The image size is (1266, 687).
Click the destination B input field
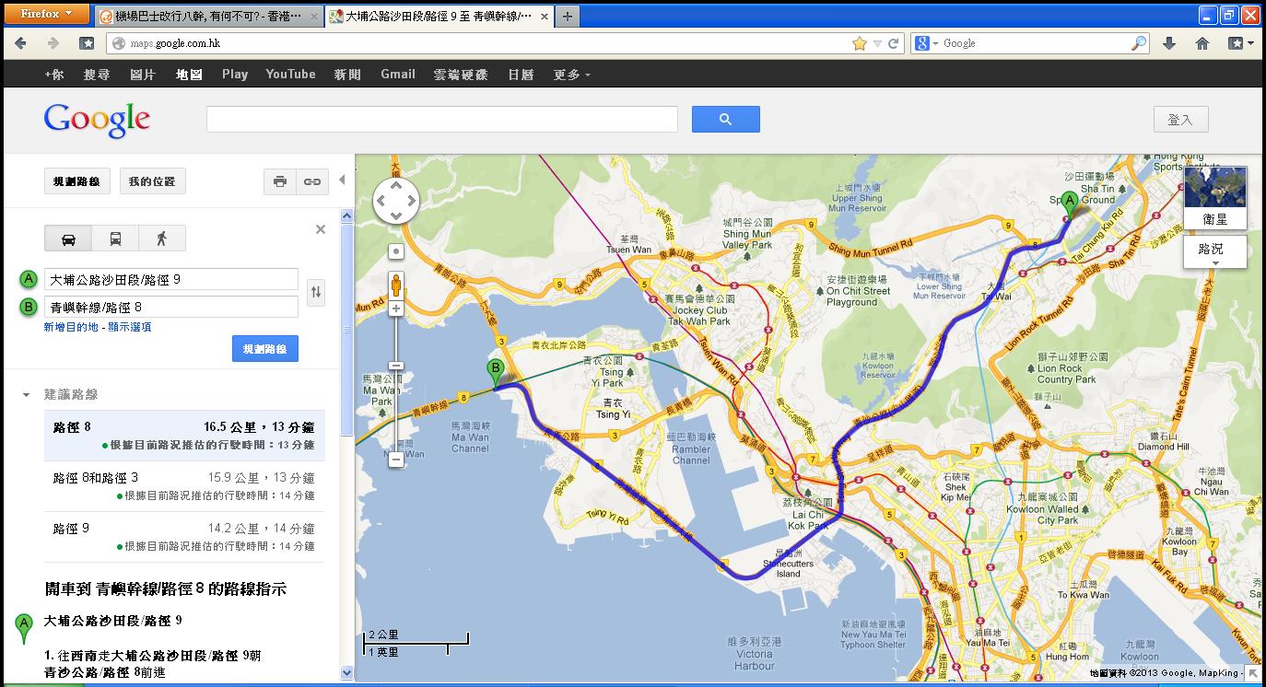point(171,307)
